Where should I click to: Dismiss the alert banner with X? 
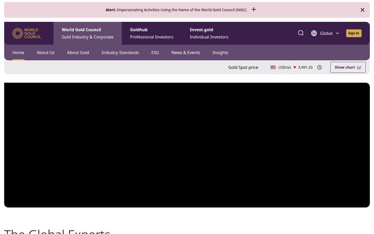[363, 10]
